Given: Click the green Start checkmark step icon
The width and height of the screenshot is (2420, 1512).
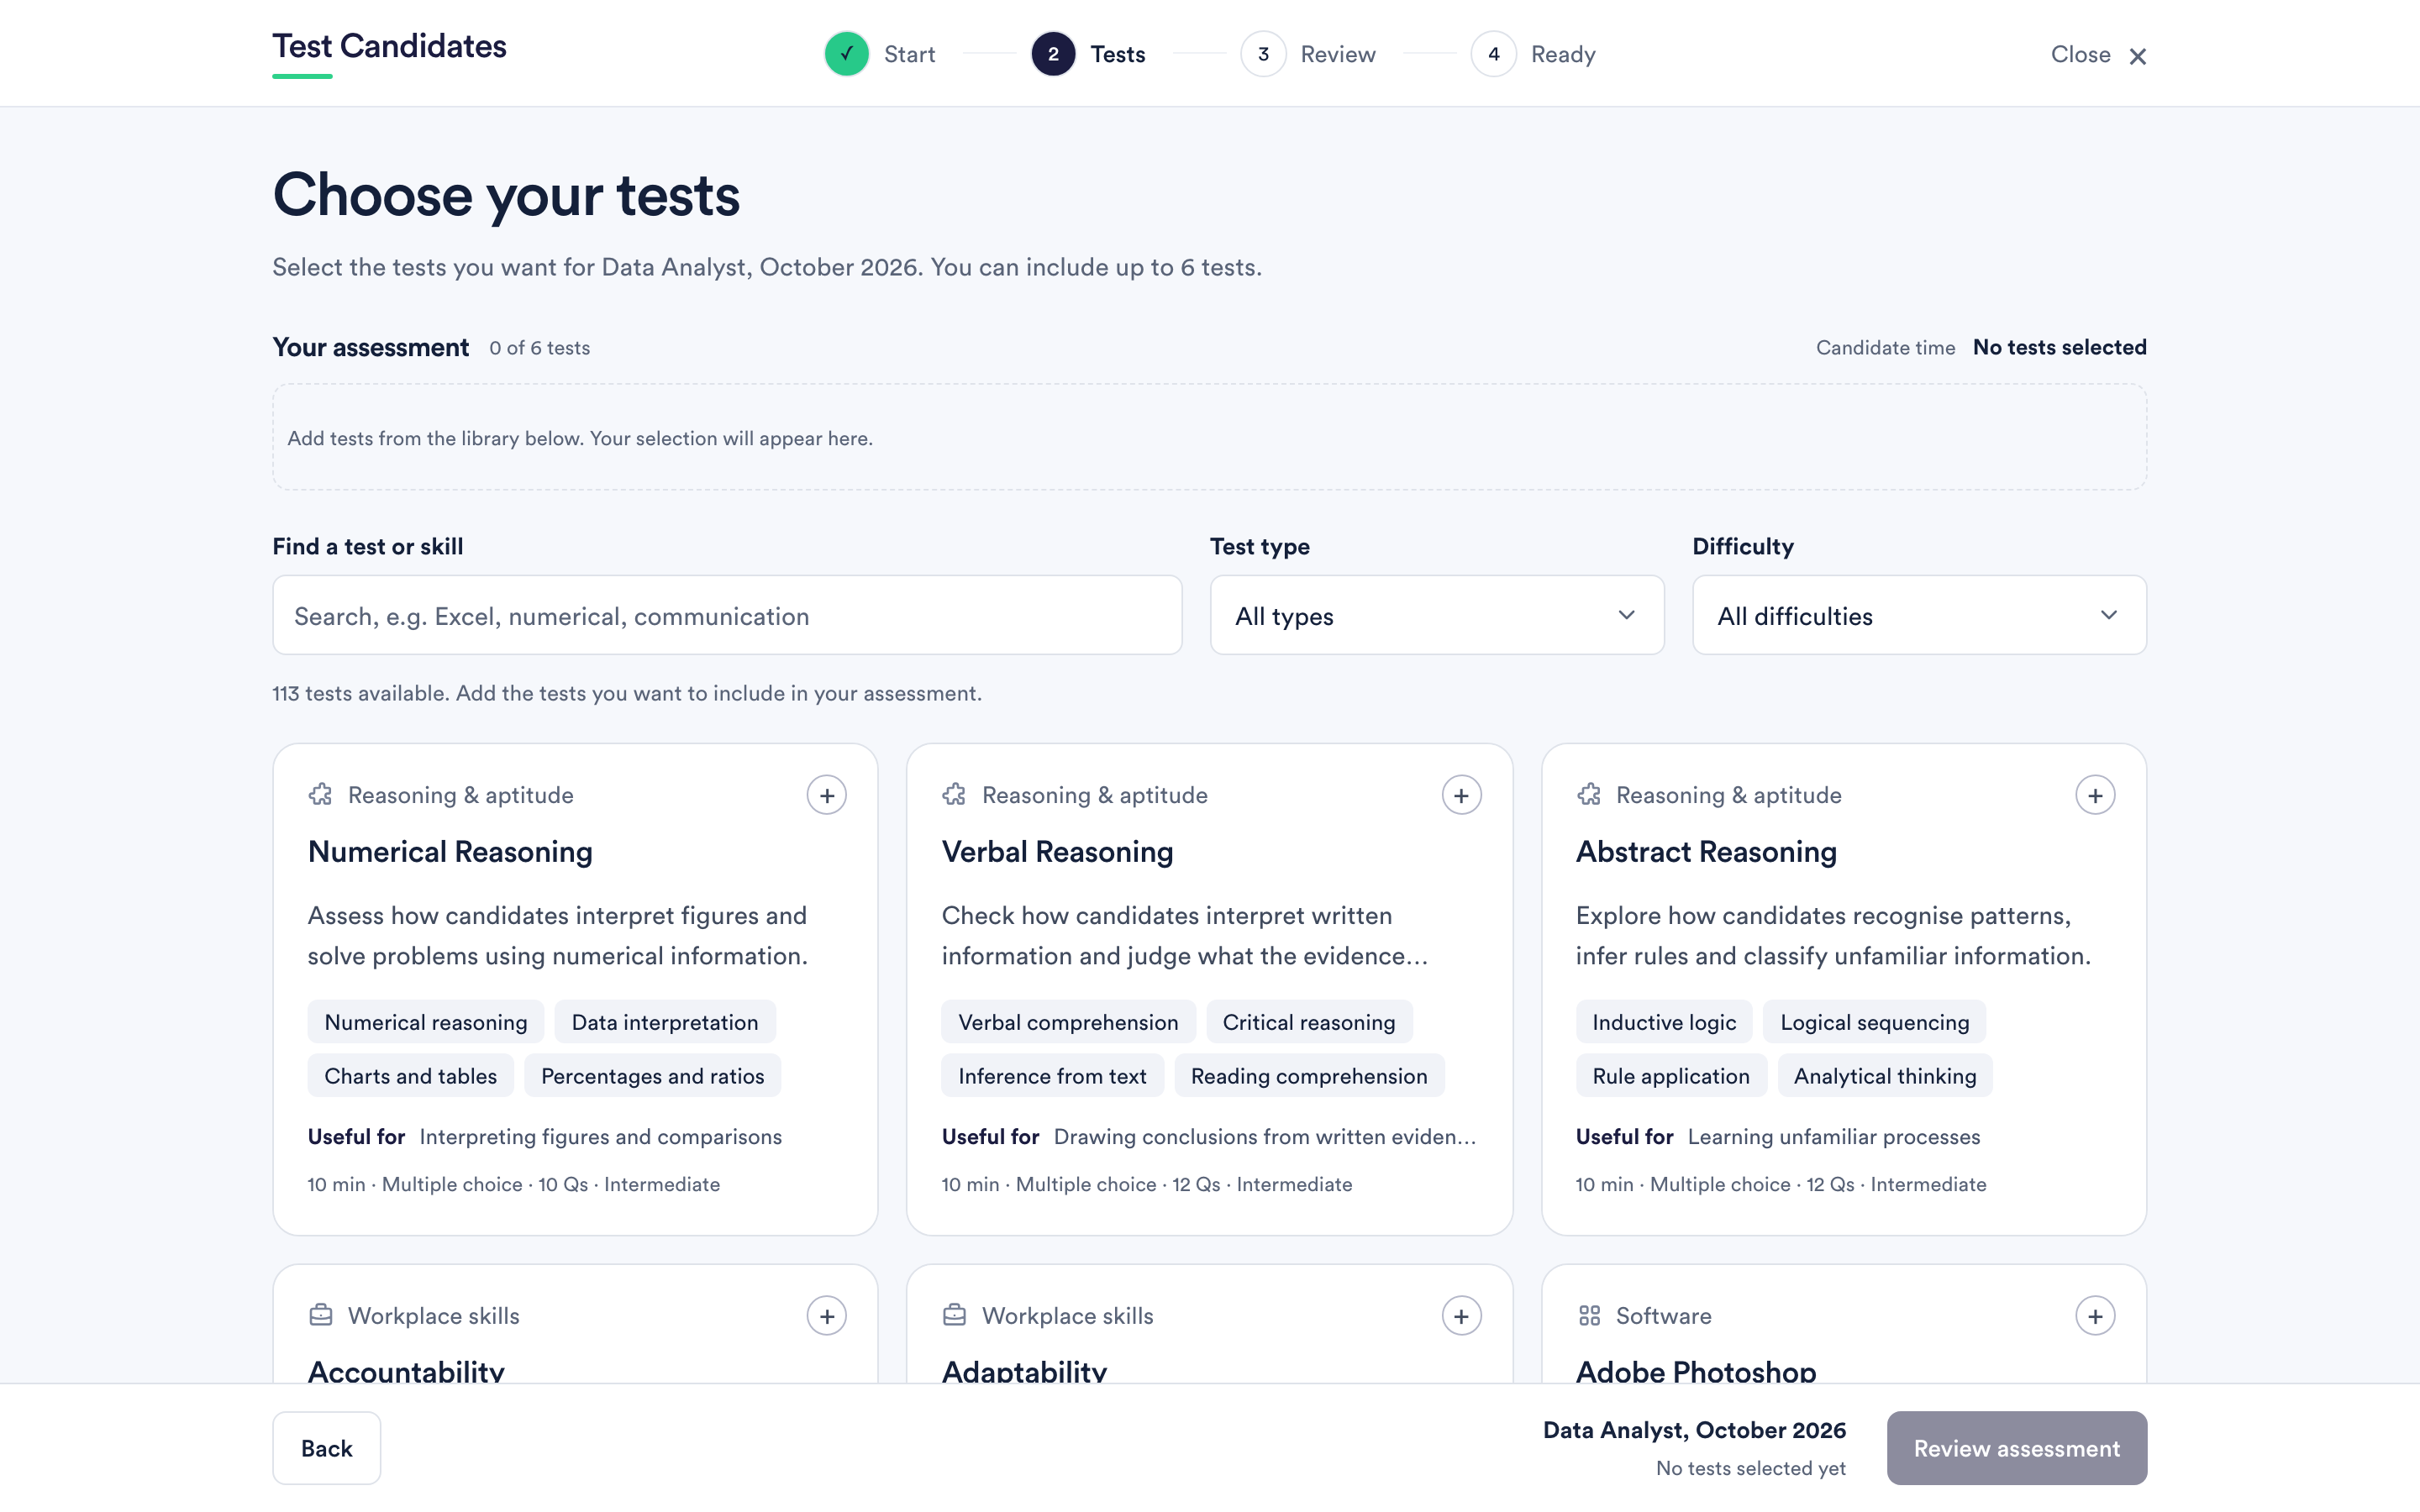Looking at the screenshot, I should 846,54.
